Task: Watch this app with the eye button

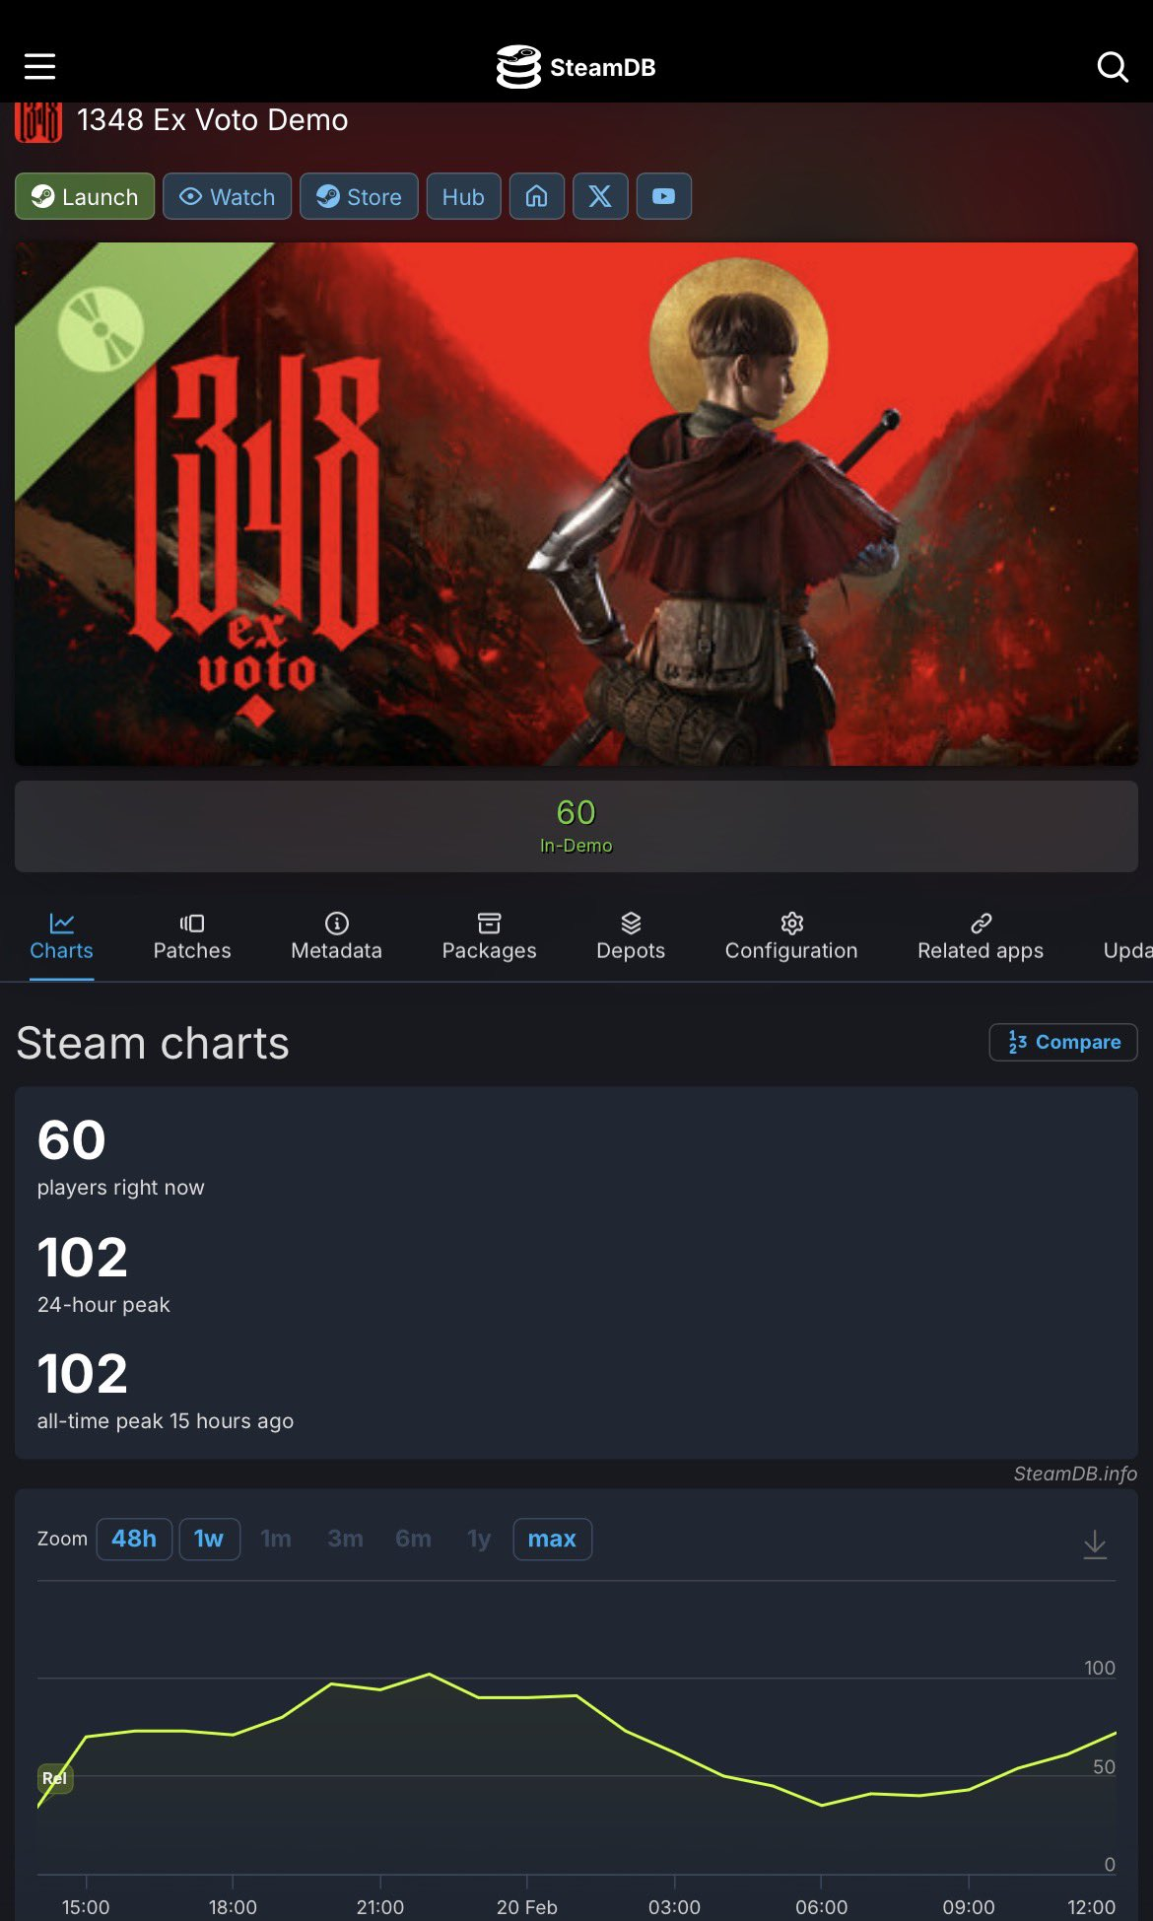Action: (x=227, y=196)
